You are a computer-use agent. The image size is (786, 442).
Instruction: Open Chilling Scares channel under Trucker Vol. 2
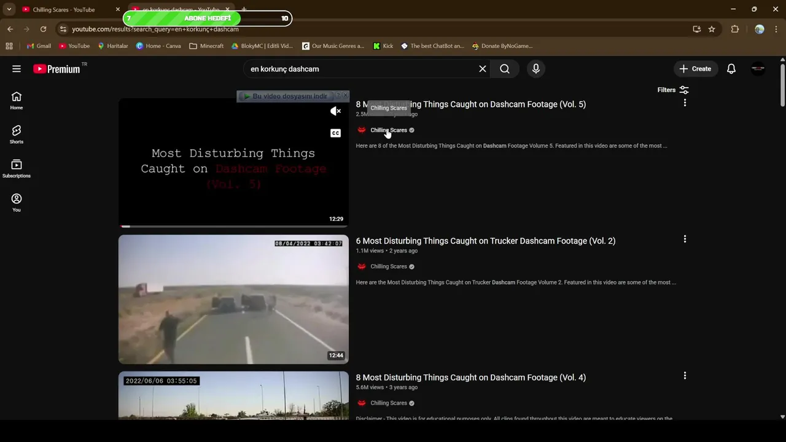[x=389, y=266]
